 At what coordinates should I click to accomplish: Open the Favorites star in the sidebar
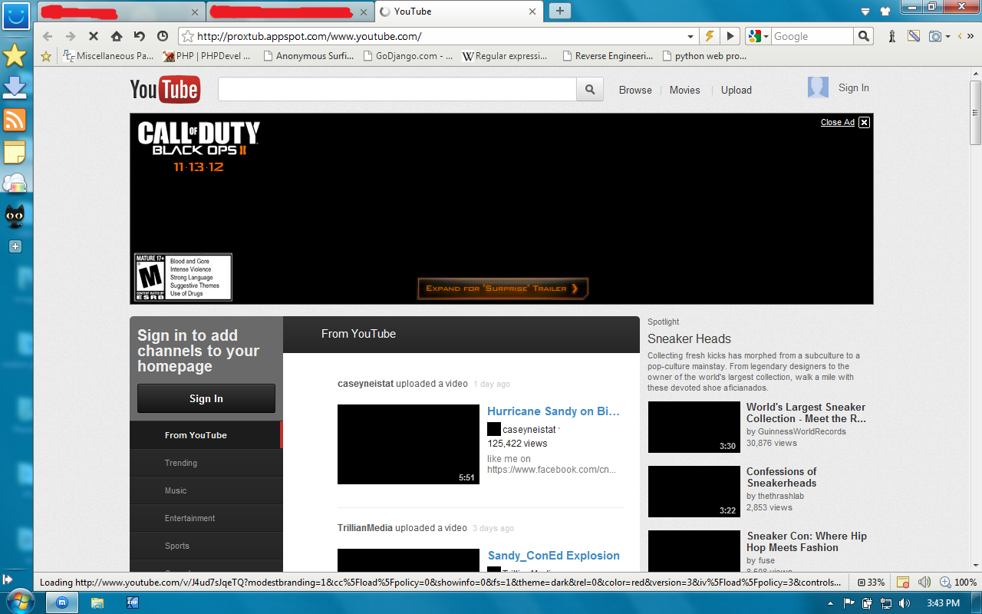pos(15,54)
